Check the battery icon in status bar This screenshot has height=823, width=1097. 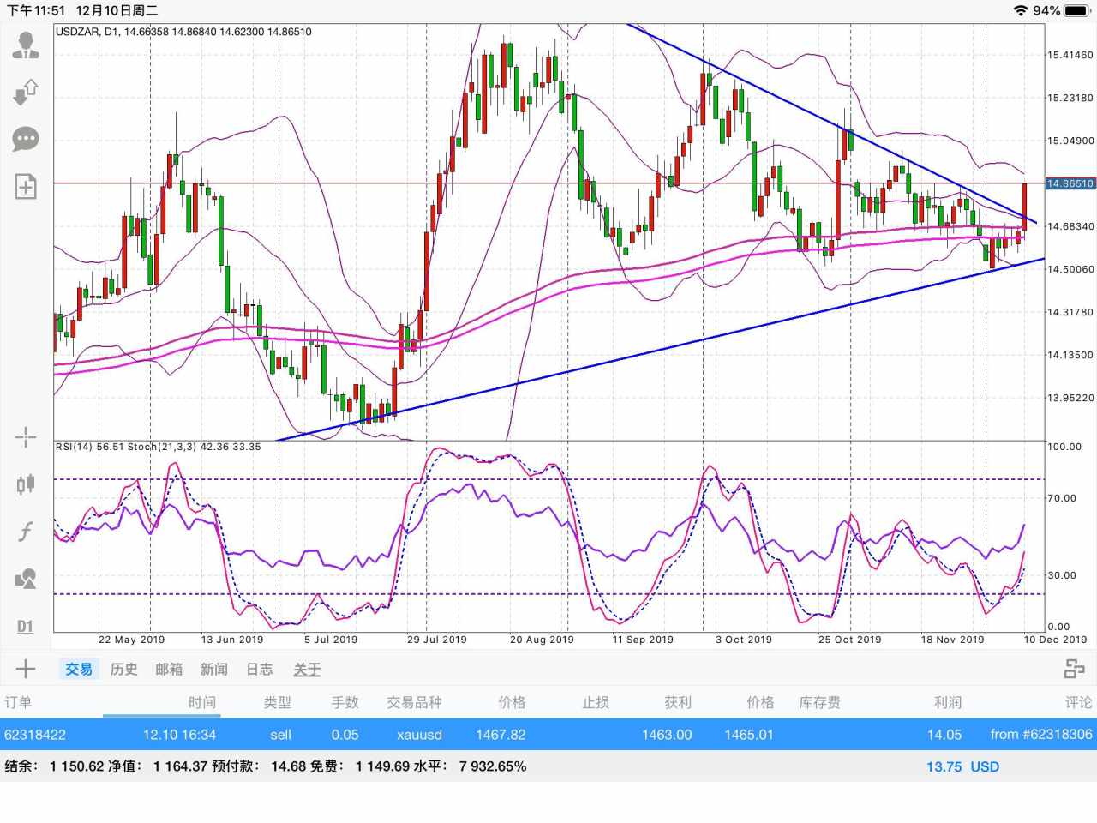(1076, 10)
